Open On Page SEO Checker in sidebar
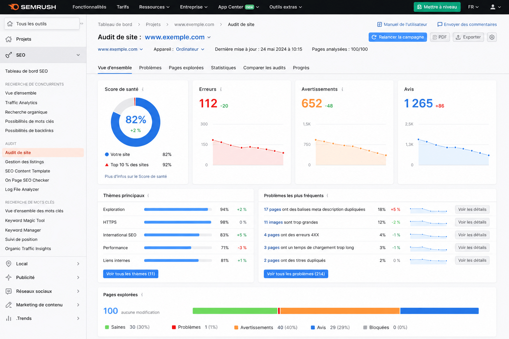Image resolution: width=509 pixels, height=339 pixels. tap(27, 180)
